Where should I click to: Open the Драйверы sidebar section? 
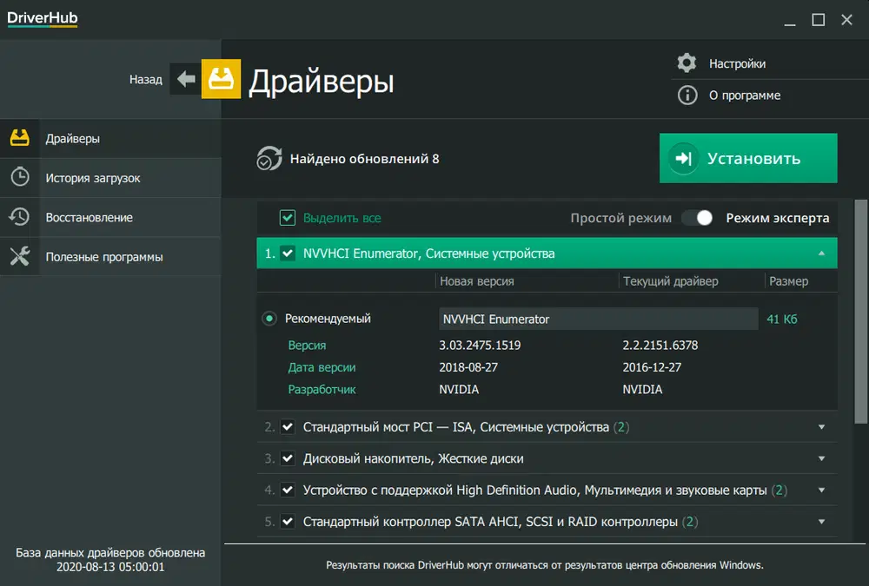pyautogui.click(x=73, y=139)
